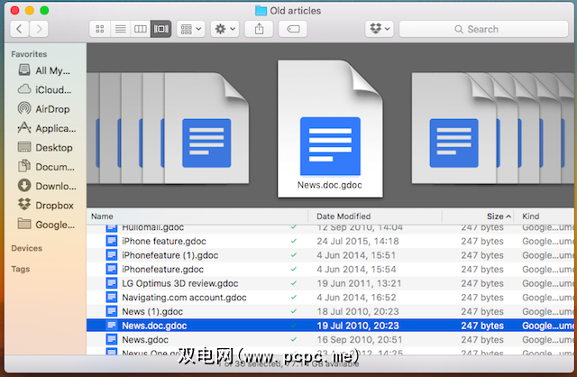Select the News.doc.gdoc row in the list
The height and width of the screenshot is (377, 577).
tap(330, 326)
